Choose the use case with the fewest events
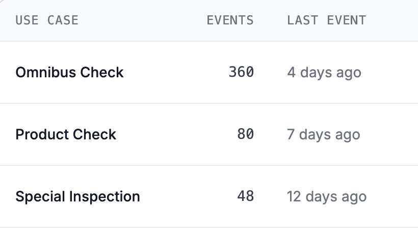Viewport: 418px width, 235px height. click(77, 196)
